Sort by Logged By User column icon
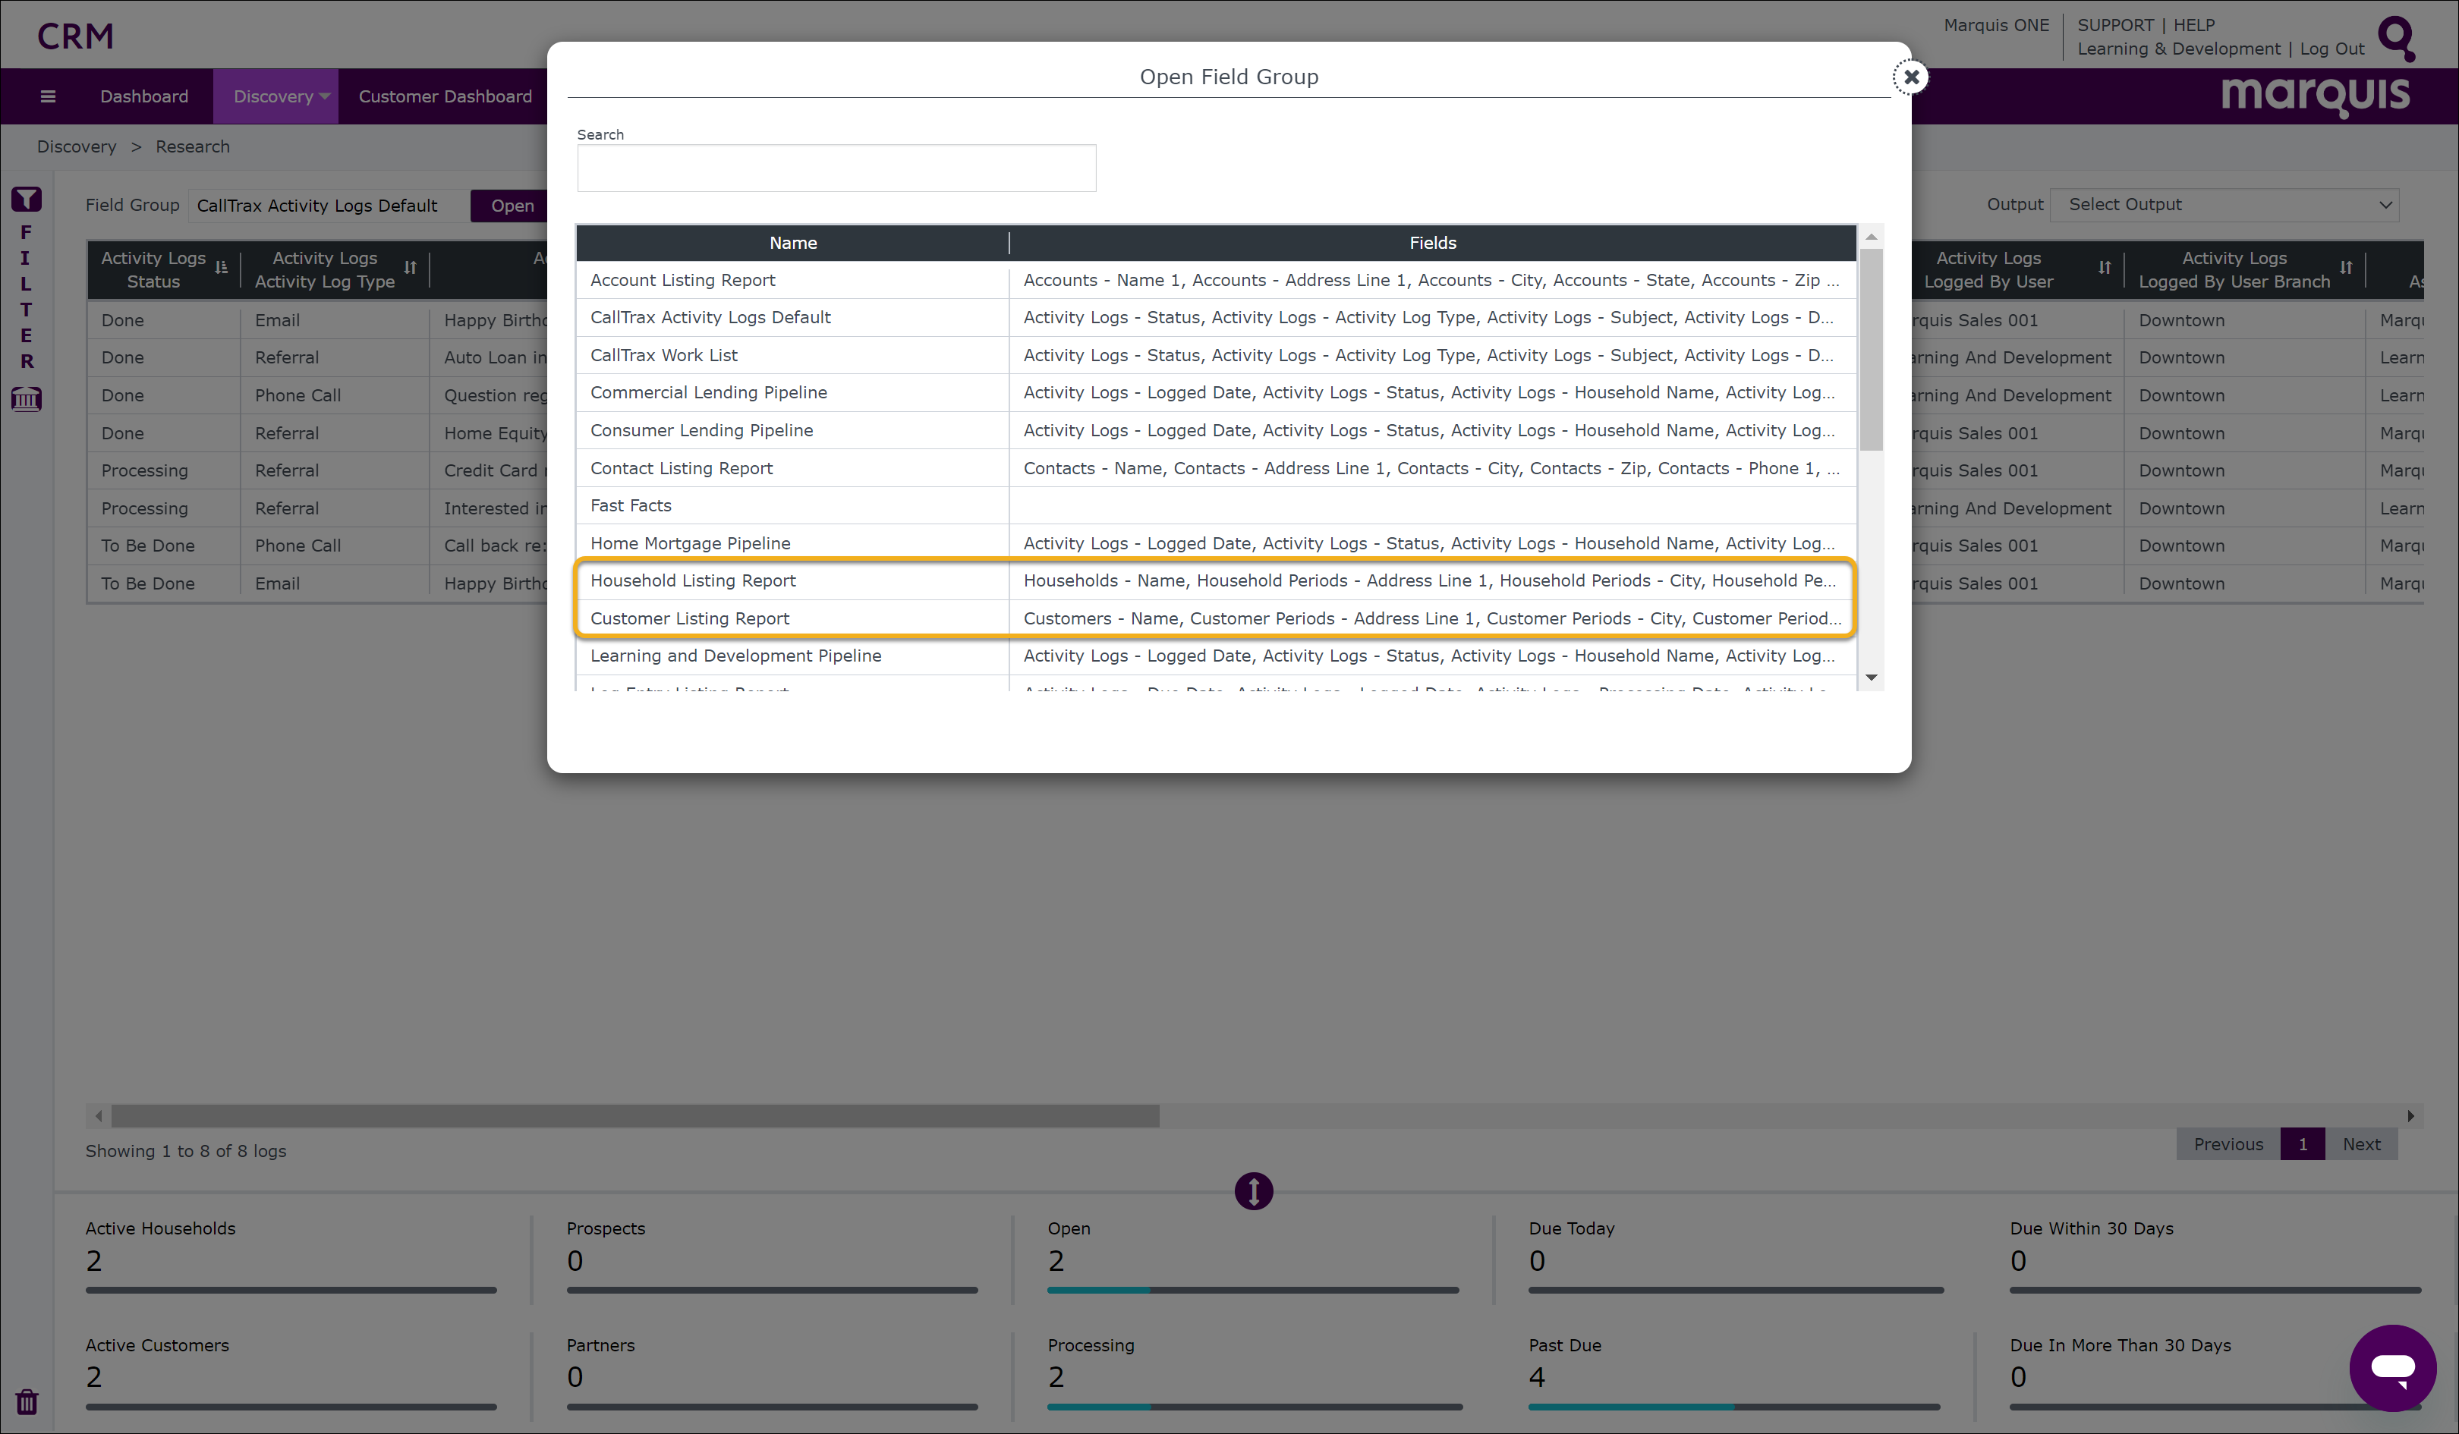 click(x=2104, y=267)
